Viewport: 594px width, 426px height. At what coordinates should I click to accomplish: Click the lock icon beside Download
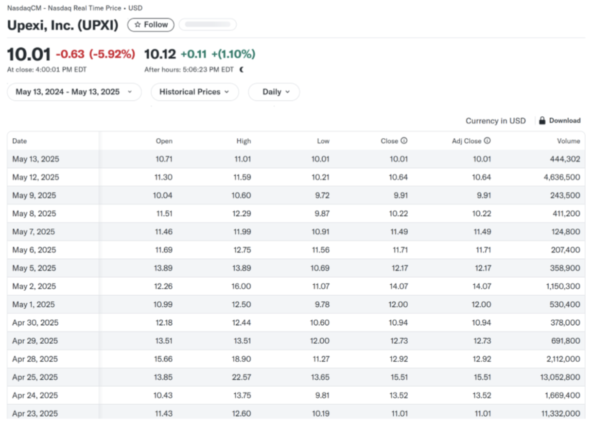click(542, 121)
